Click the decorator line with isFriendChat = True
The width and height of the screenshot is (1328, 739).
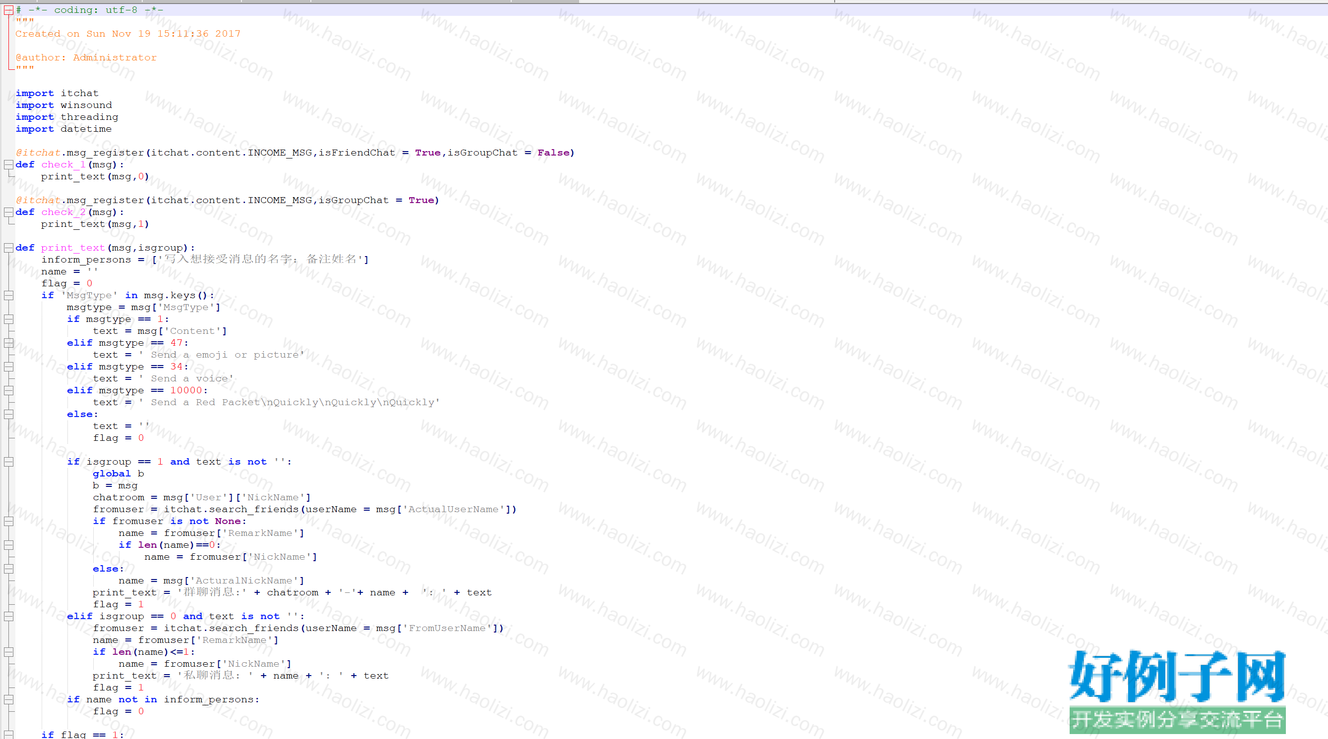[x=295, y=153]
